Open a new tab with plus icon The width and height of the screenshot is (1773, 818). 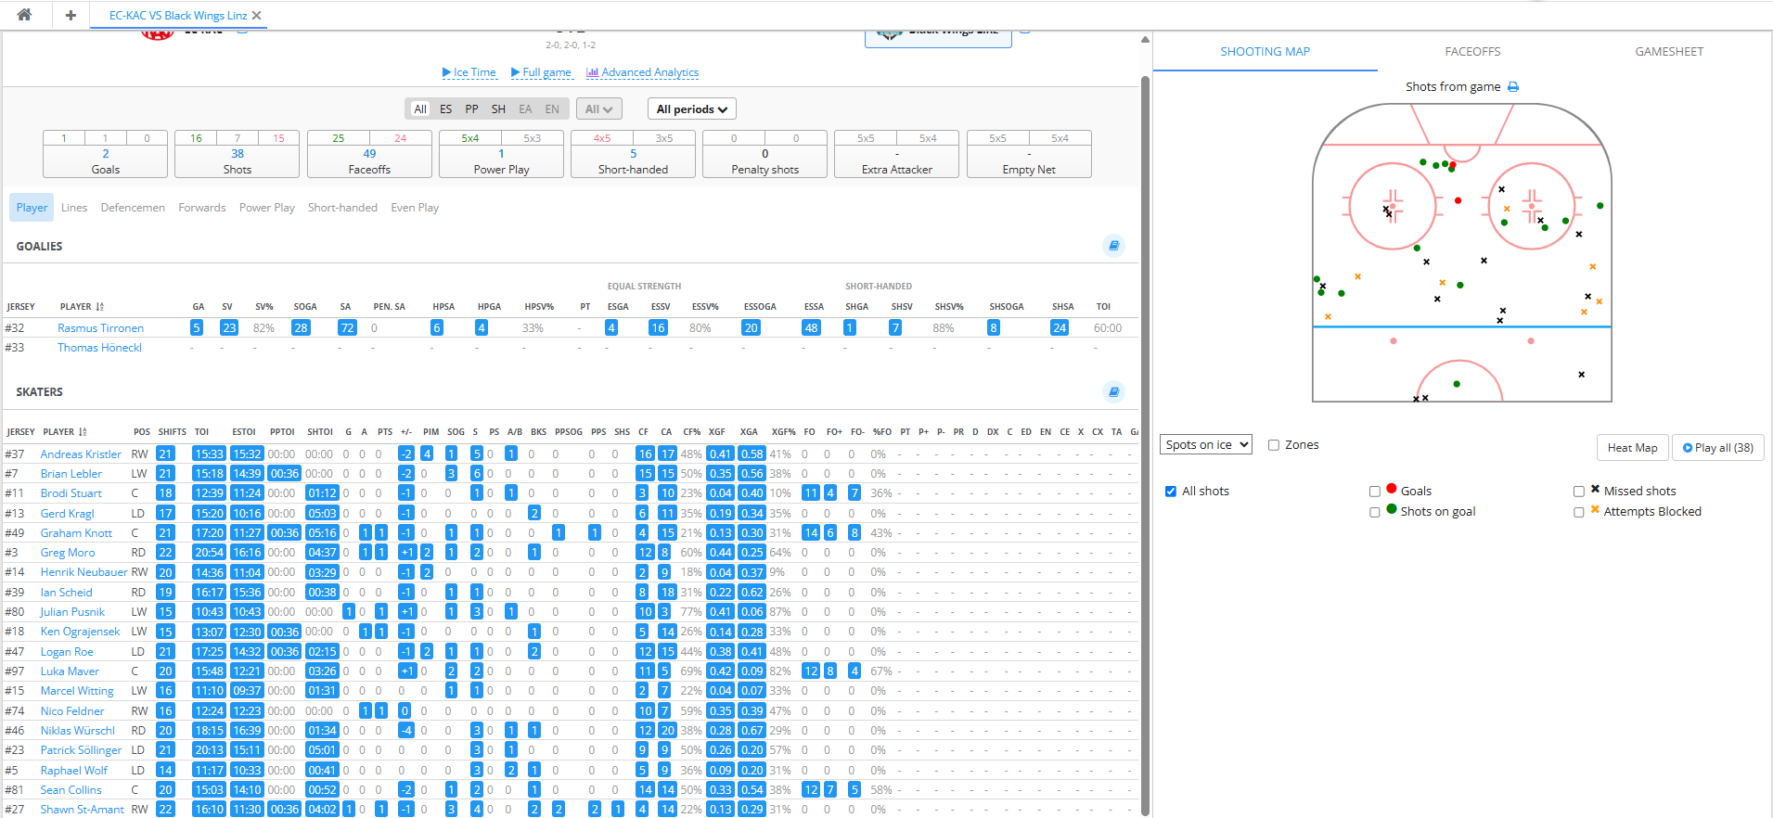click(71, 15)
